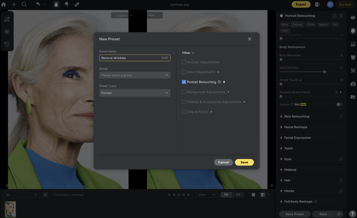Check the AI Color Adjustments checkbox
This screenshot has width=357, height=218.
click(184, 62)
